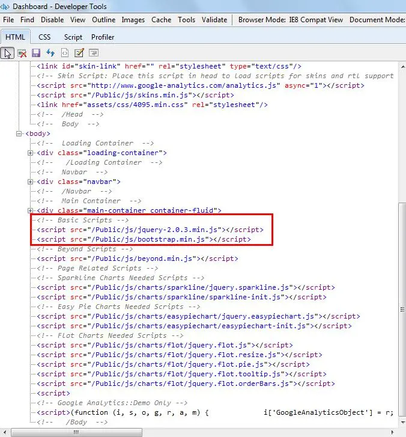Collapse the body node
The image size is (406, 437).
coord(19,134)
